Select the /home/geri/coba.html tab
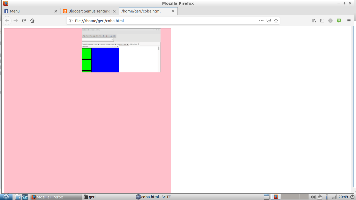 148,11
